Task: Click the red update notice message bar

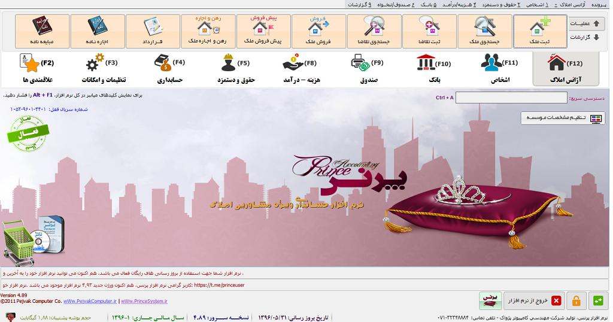Action: pos(305,273)
